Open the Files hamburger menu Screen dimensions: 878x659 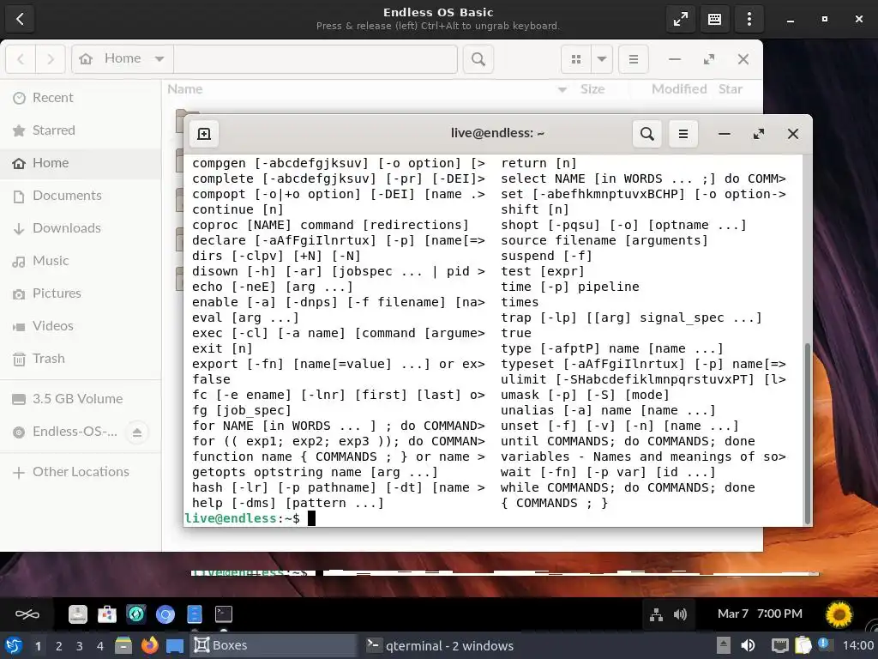coord(634,59)
